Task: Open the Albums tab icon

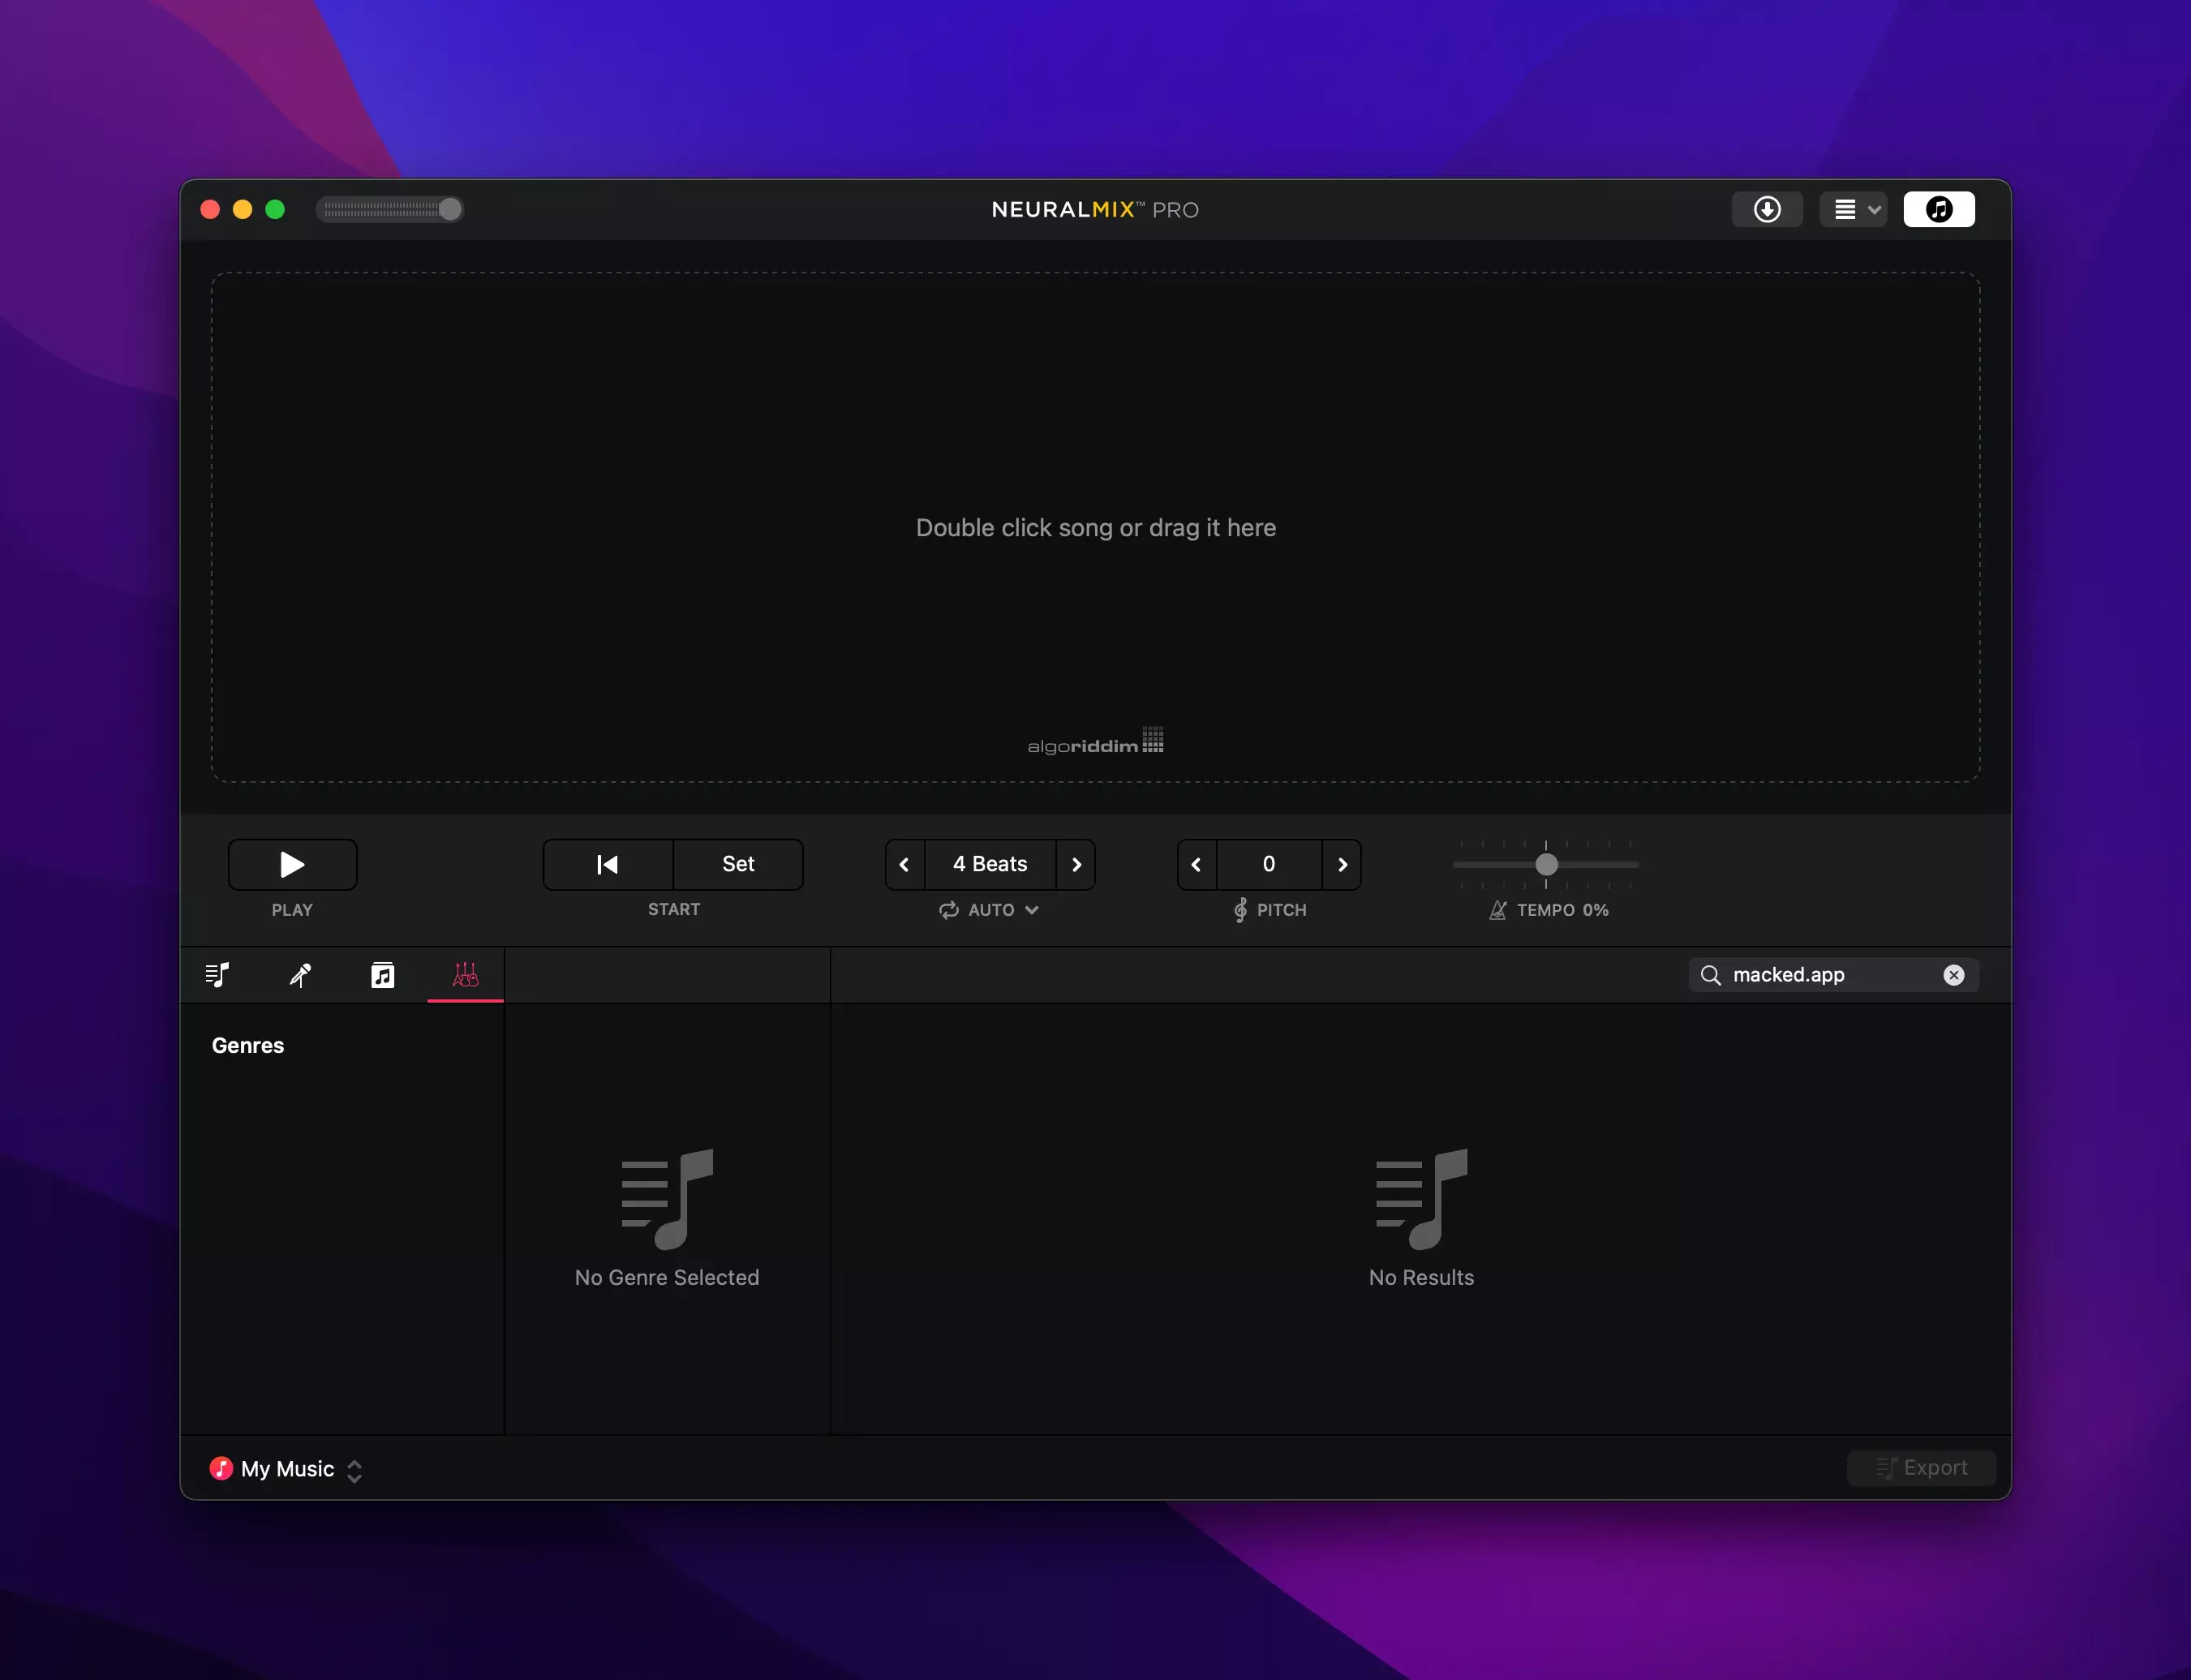Action: point(383,975)
